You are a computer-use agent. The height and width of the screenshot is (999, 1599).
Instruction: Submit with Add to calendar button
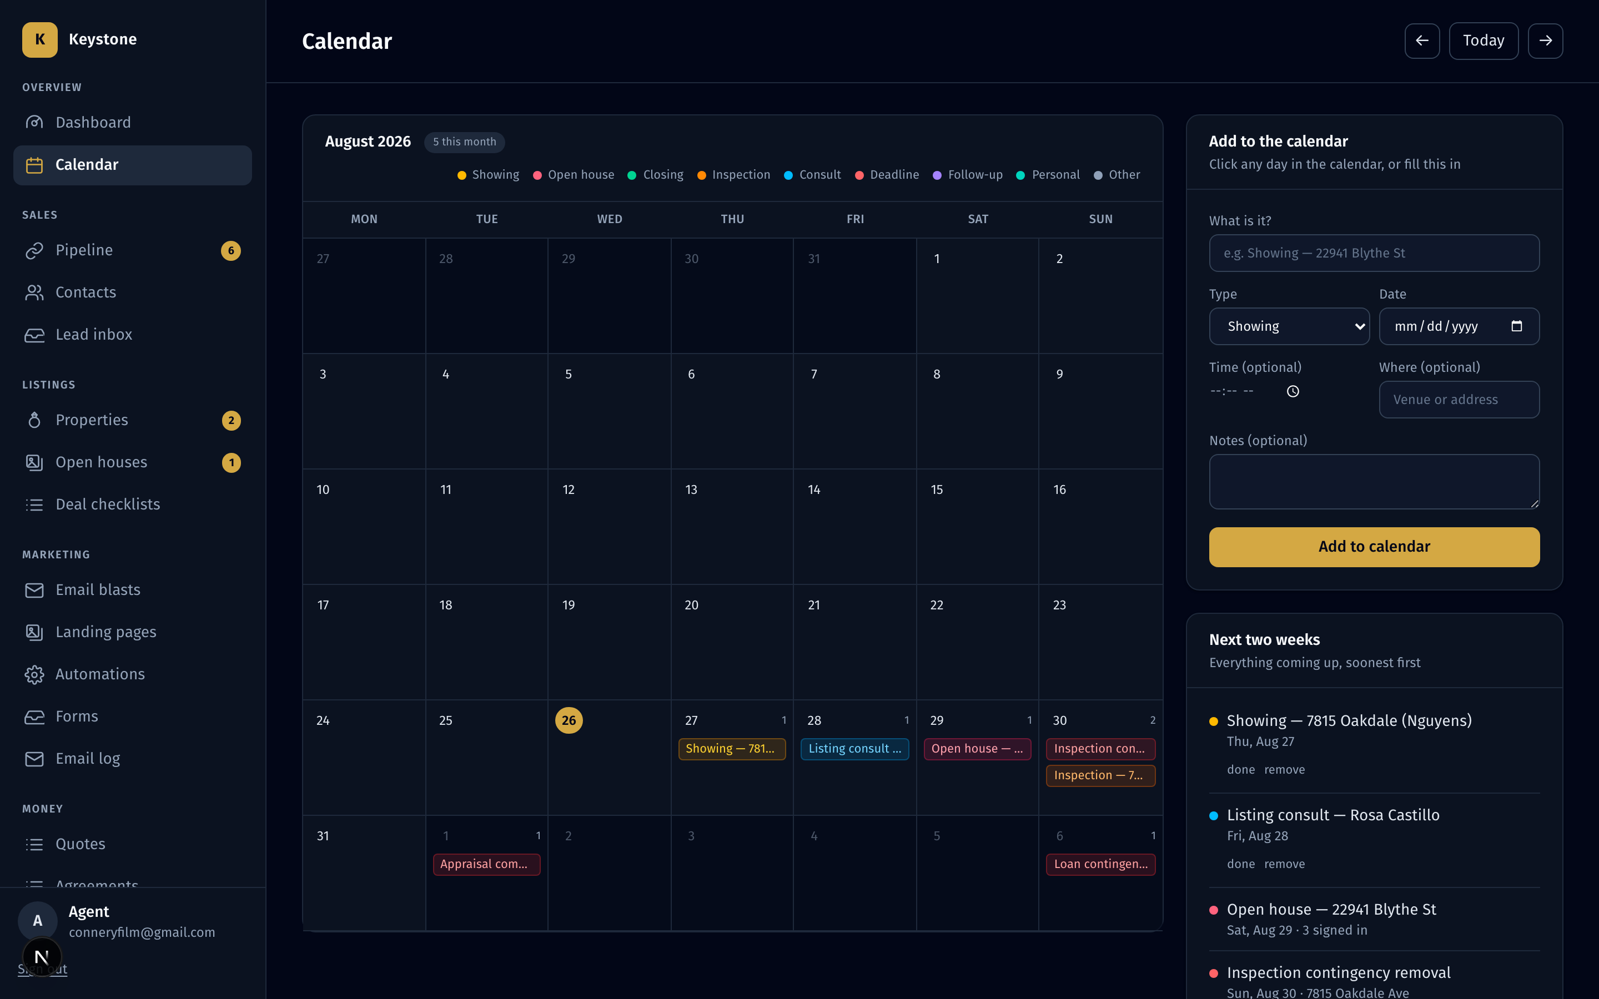pos(1374,547)
